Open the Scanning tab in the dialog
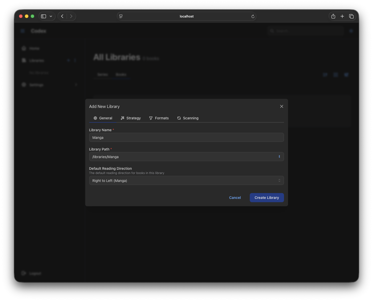This screenshot has height=301, width=373. pyautogui.click(x=188, y=118)
